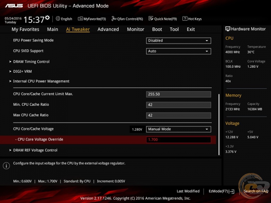
Task: Switch to the Advanced tab
Action: tap(108, 29)
